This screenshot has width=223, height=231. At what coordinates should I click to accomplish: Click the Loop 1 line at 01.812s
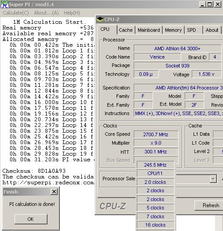coord(52,51)
